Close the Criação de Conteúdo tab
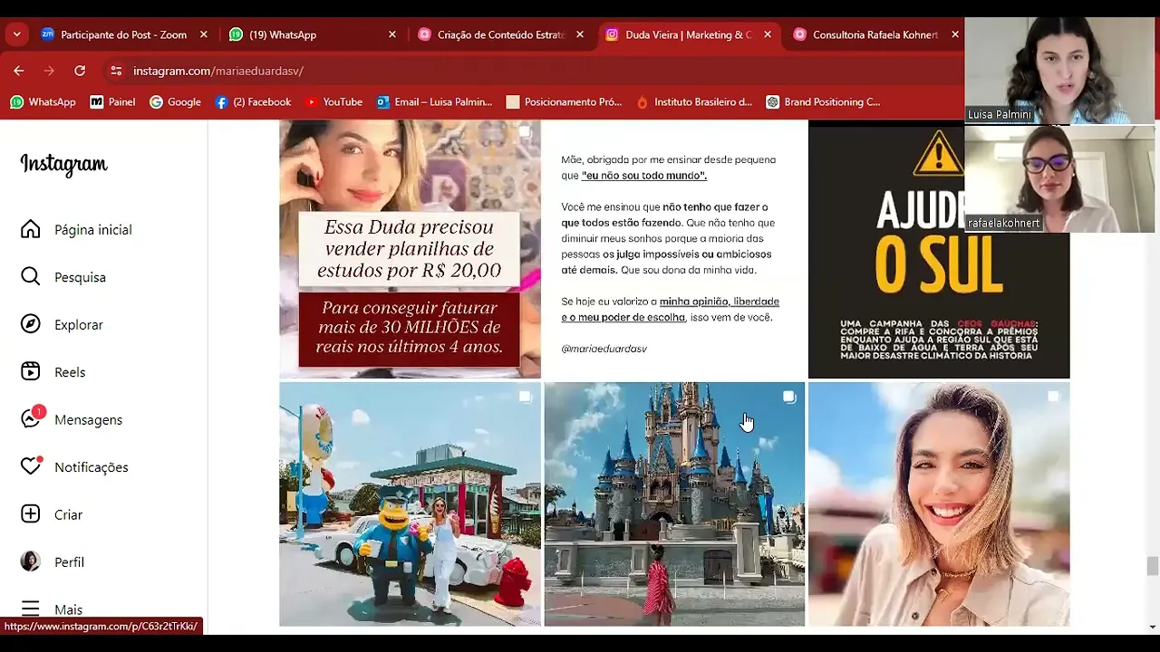This screenshot has height=652, width=1160. pos(580,34)
